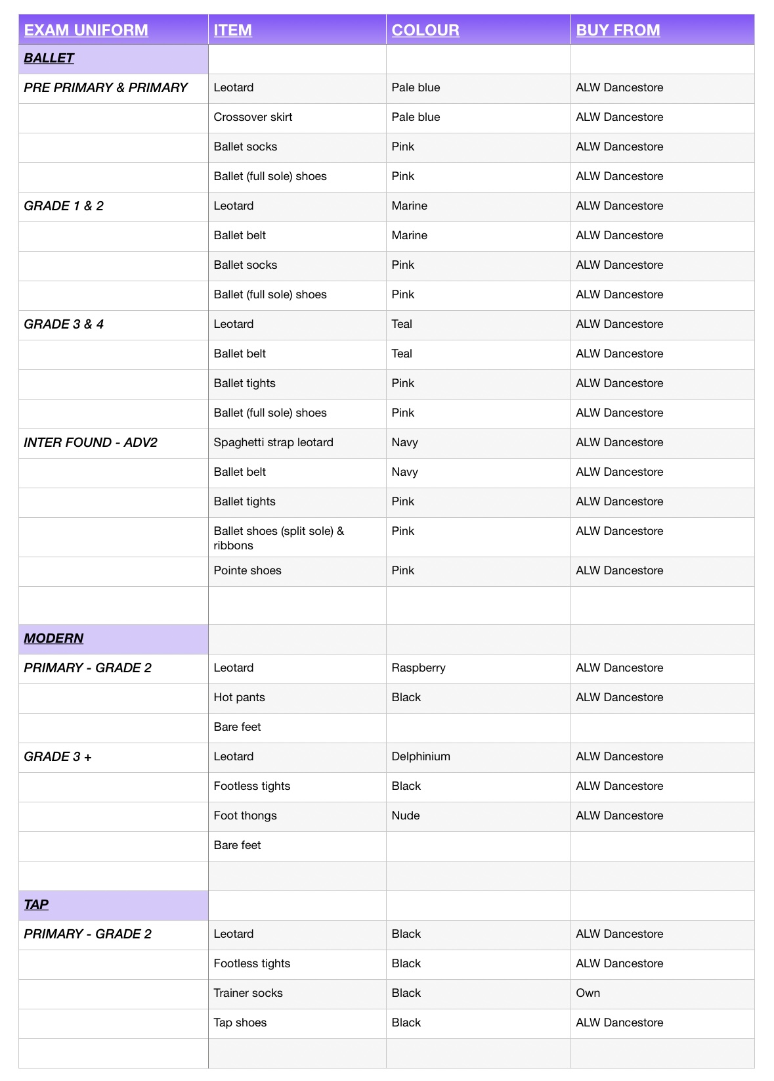Click the Own cell in Buy From
Viewport: 774px width, 1081px height.
click(662, 994)
